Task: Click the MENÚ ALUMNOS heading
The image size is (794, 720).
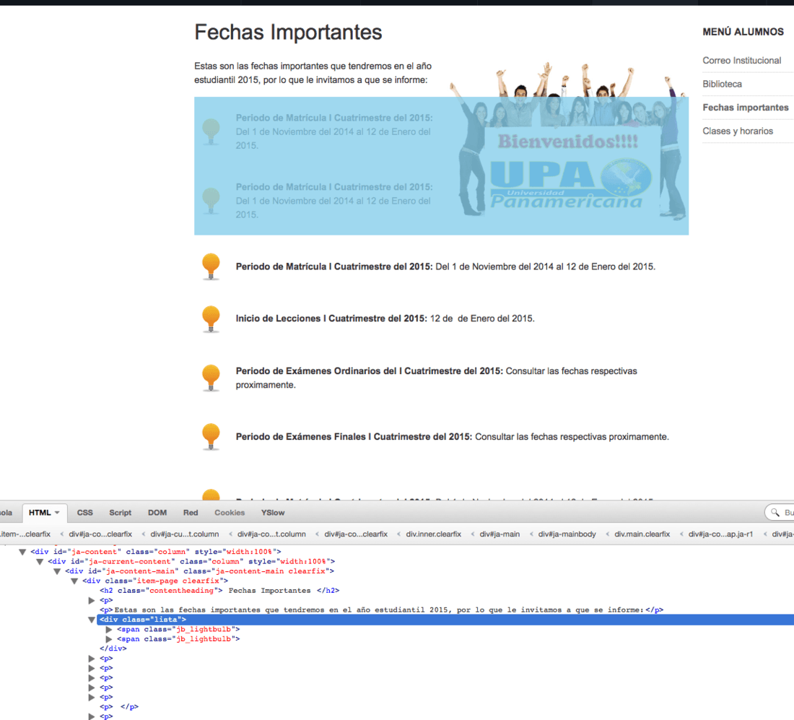Action: click(743, 32)
